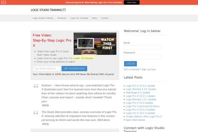The height and width of the screenshot is (132, 198).
Task: Click the highlighted 'under 13 minutes' text
Action: pyautogui.click(x=83, y=58)
